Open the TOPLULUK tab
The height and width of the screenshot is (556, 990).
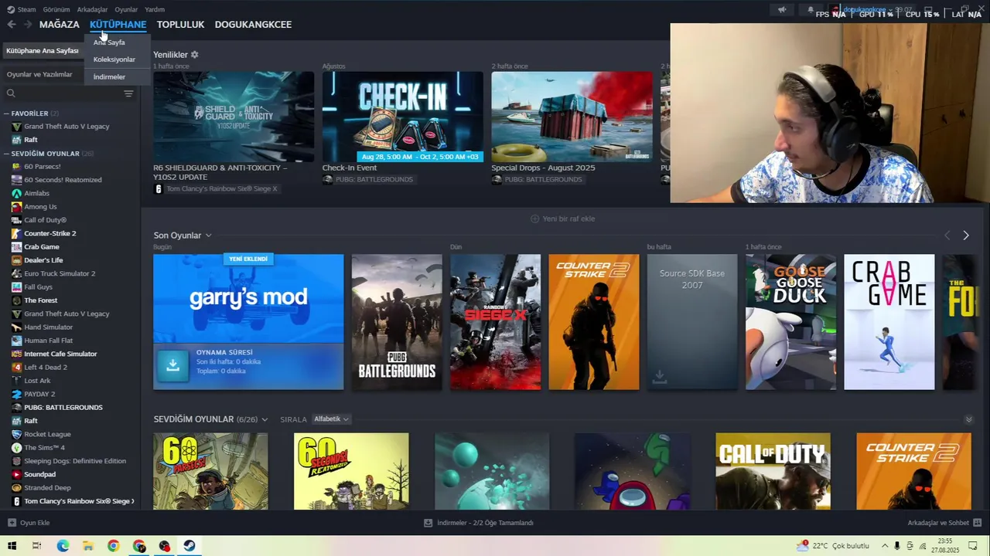coord(180,25)
